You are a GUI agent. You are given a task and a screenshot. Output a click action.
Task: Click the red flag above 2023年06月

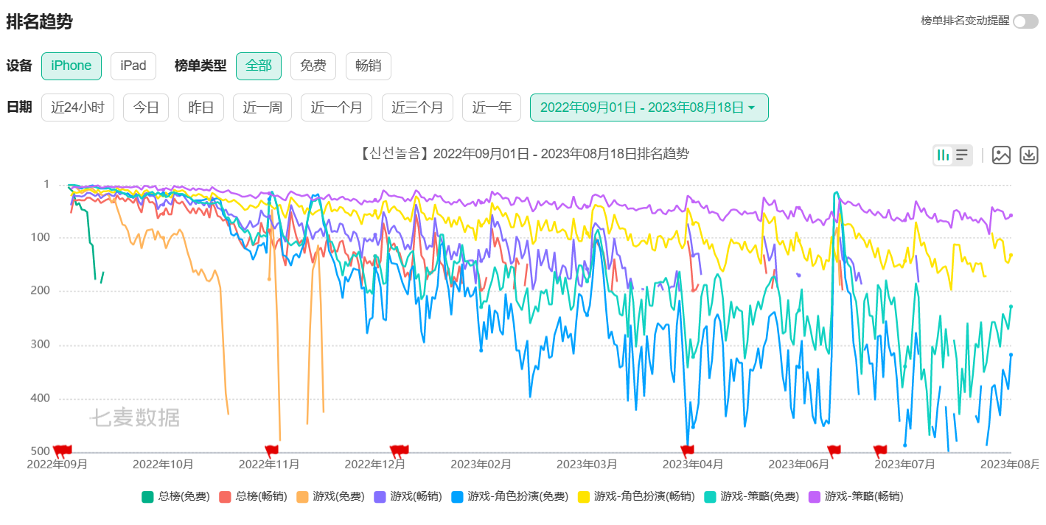point(834,450)
